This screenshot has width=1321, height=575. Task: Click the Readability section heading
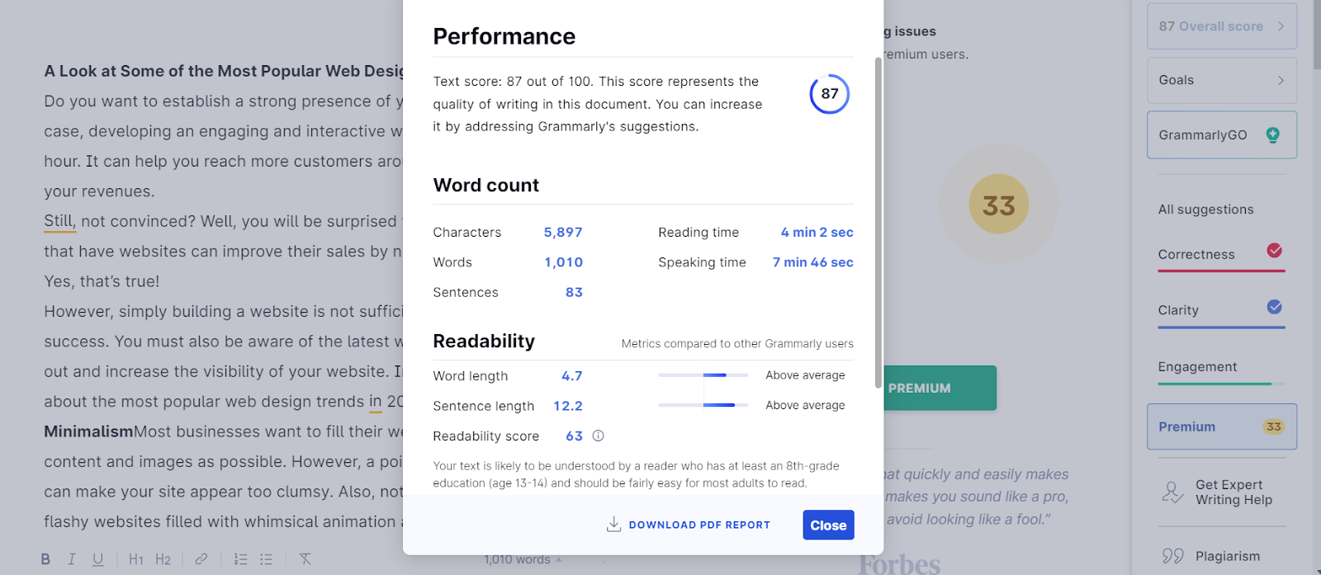click(484, 342)
